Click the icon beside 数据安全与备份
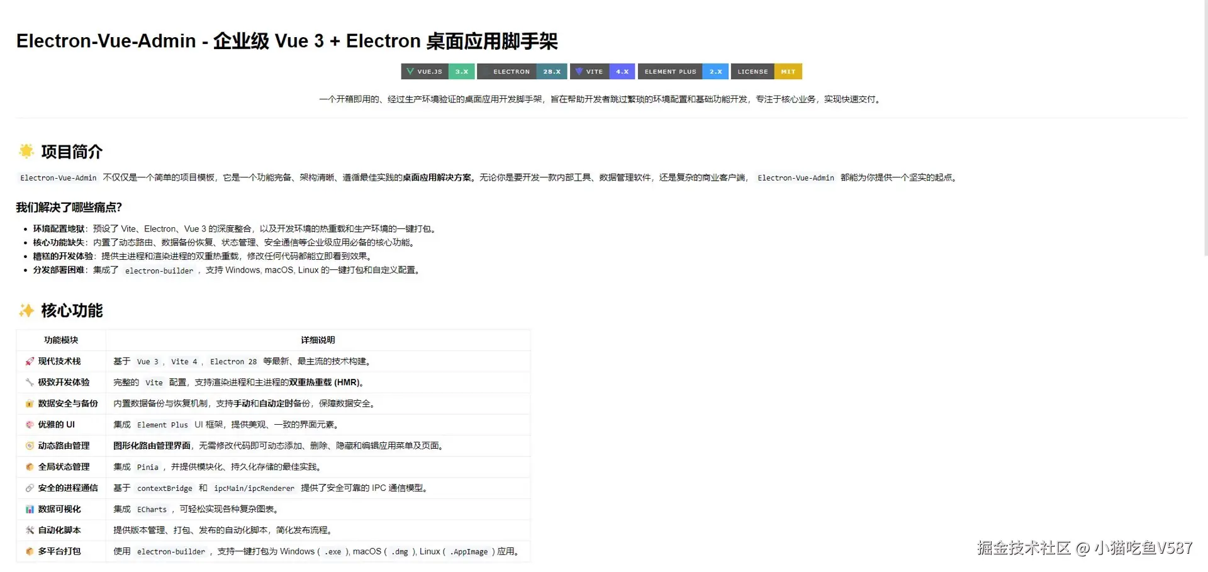The height and width of the screenshot is (572, 1208). coord(30,403)
